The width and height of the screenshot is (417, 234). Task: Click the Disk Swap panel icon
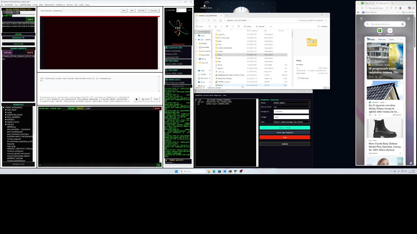pos(166,70)
